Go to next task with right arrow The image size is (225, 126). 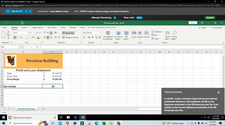point(30,11)
